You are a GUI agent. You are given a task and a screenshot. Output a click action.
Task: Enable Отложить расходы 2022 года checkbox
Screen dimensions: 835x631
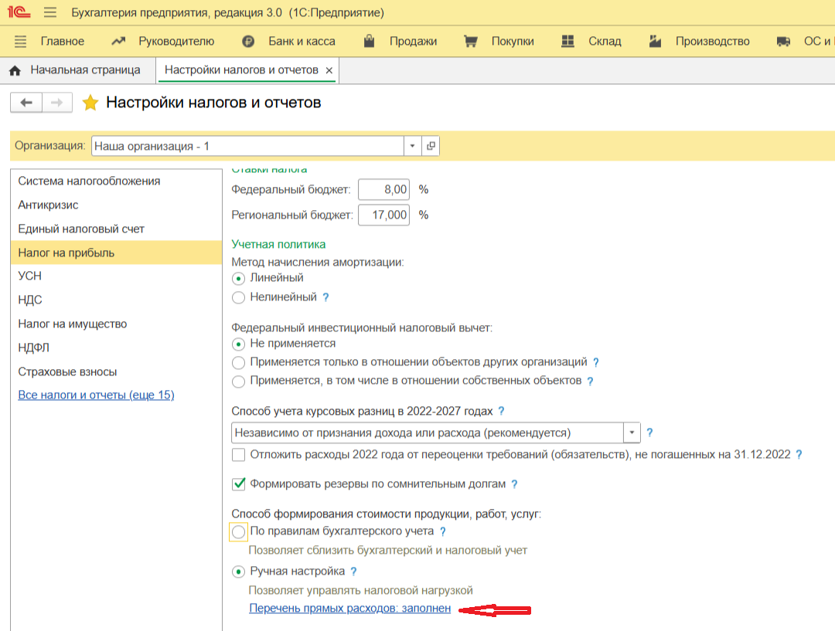coord(239,455)
